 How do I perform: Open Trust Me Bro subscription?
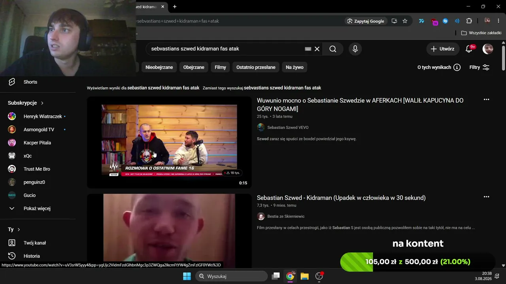[38, 169]
